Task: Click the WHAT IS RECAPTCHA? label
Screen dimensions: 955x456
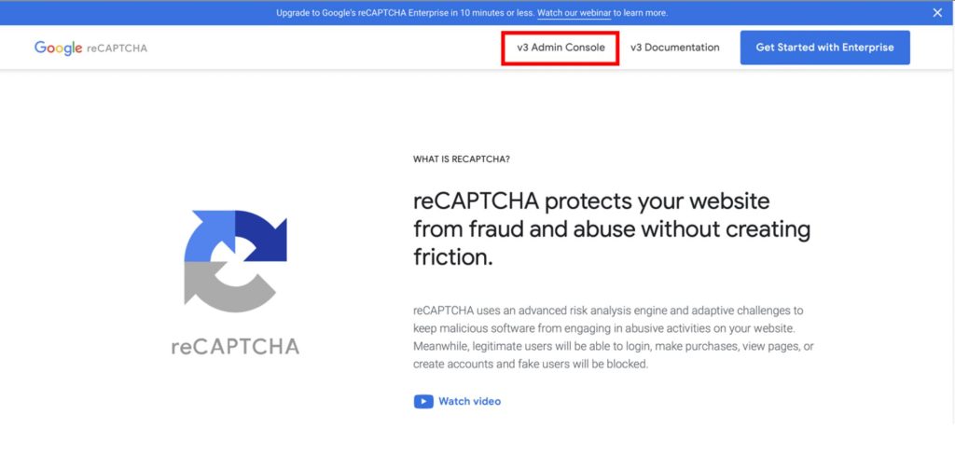Action: (461, 159)
